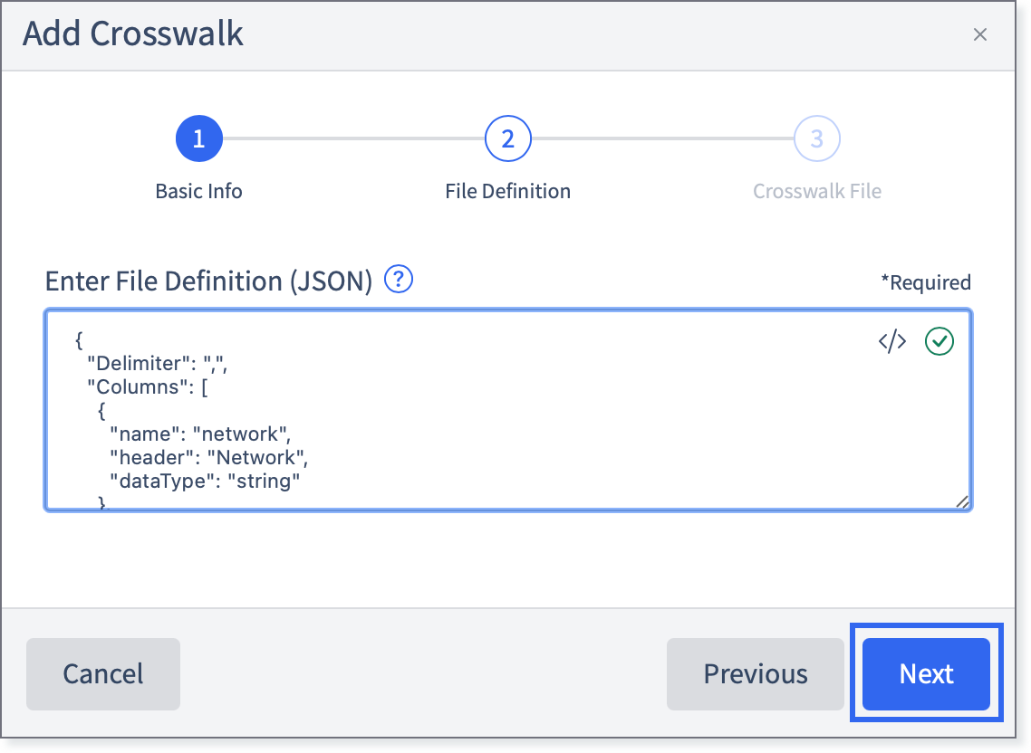Viewport: 1031px width, 753px height.
Task: Click the format JSON code brackets icon
Action: 892,342
